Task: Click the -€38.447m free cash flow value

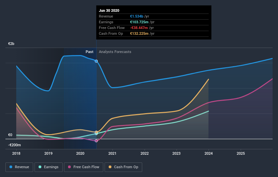Action: point(139,28)
